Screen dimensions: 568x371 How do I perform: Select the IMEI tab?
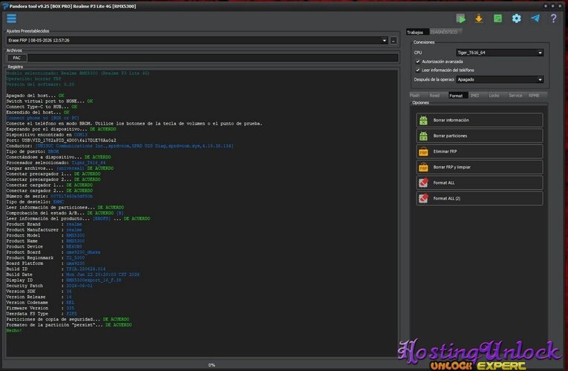tap(474, 96)
